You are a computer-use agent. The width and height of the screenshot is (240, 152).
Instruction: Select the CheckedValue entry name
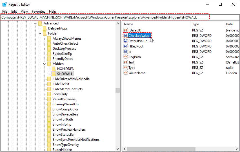(139, 36)
